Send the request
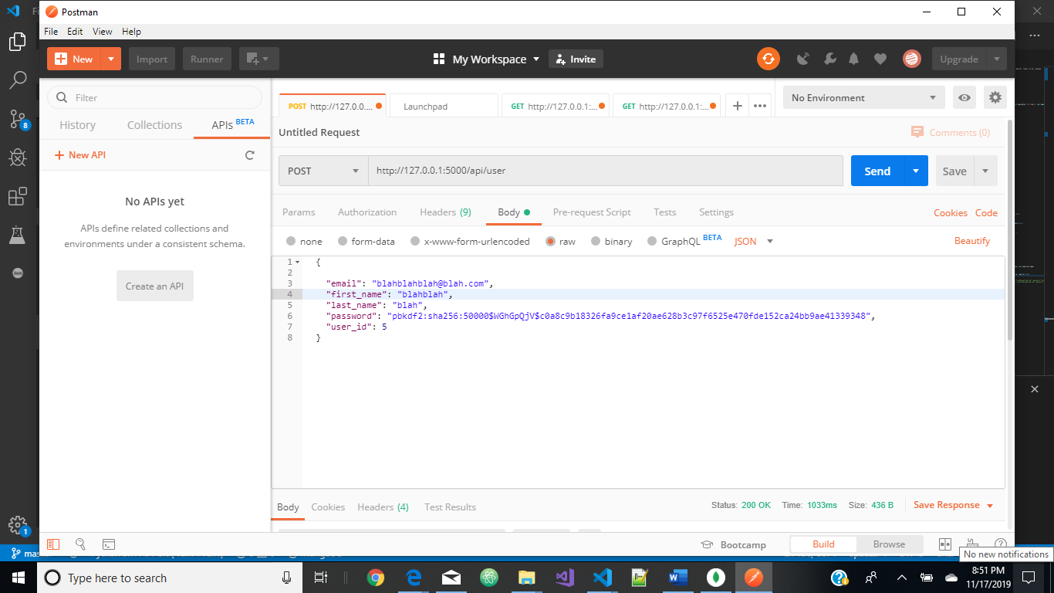Viewport: 1054px width, 593px height. 877,171
